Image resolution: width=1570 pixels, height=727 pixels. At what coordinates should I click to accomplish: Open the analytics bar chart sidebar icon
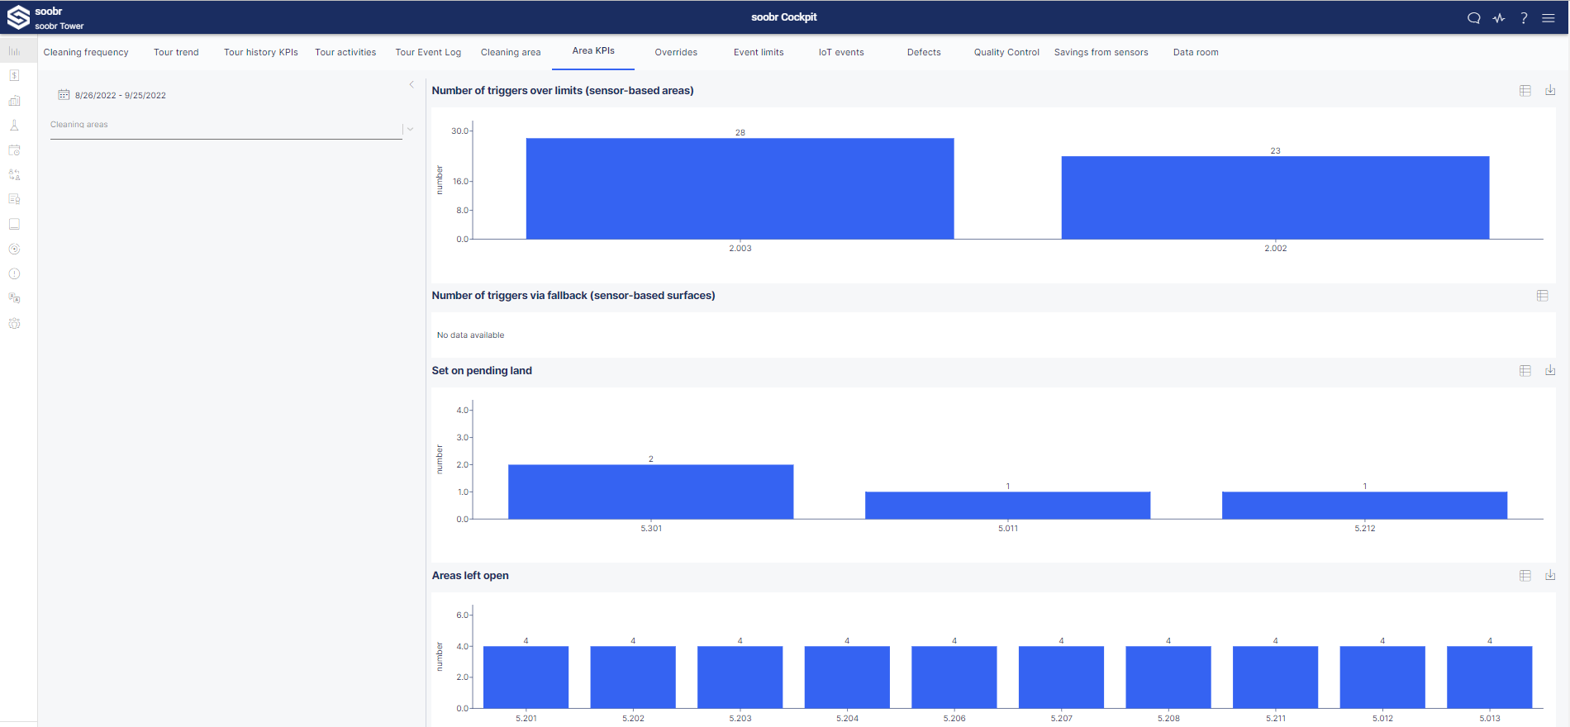[x=14, y=51]
